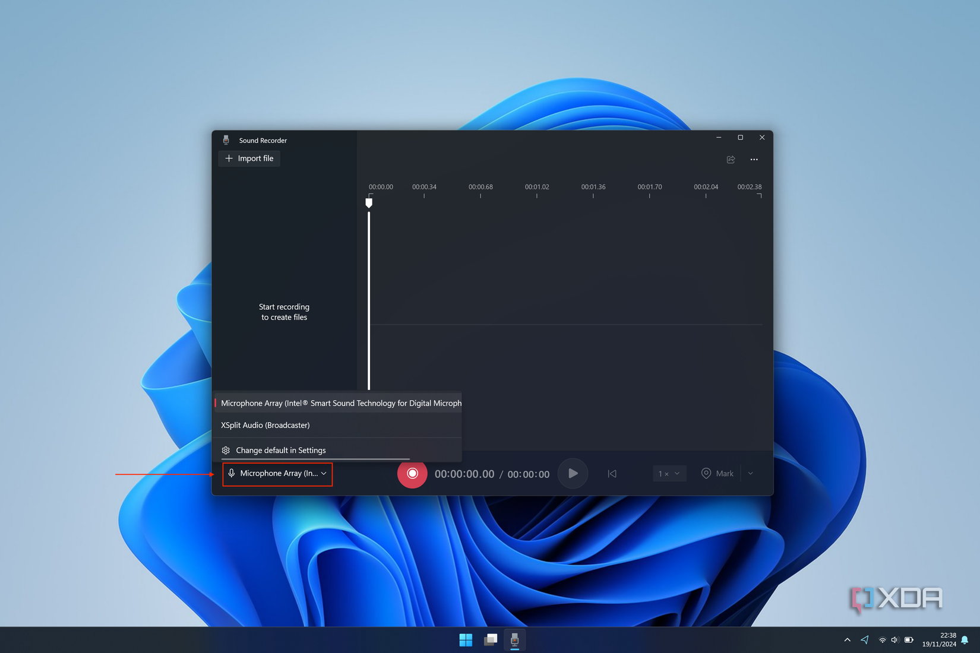This screenshot has width=980, height=653.
Task: Add a marker with Mark button
Action: click(x=717, y=474)
